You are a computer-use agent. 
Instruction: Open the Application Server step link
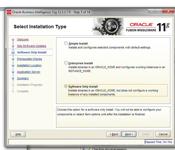pyautogui.click(x=29, y=72)
